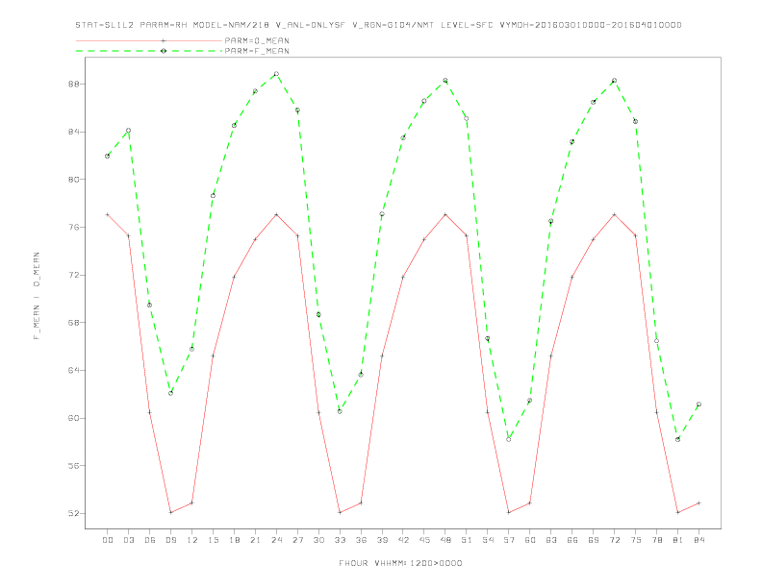
Task: Click x-axis tick label 45
Action: point(424,540)
